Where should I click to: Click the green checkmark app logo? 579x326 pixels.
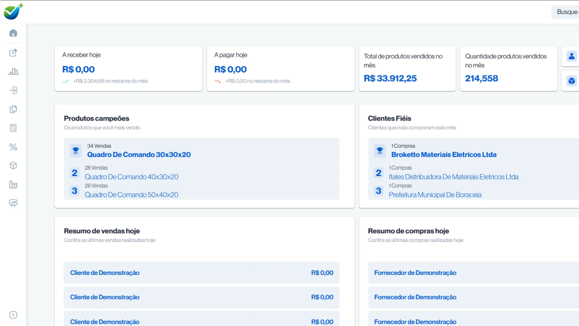pyautogui.click(x=13, y=12)
